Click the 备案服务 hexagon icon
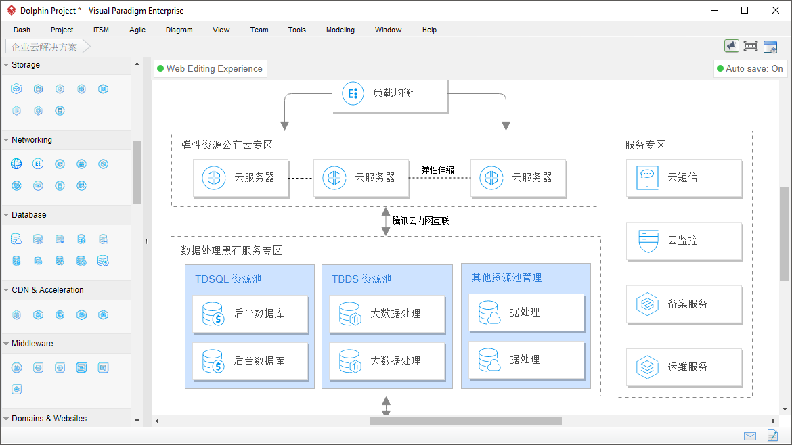792x445 pixels. 648,304
